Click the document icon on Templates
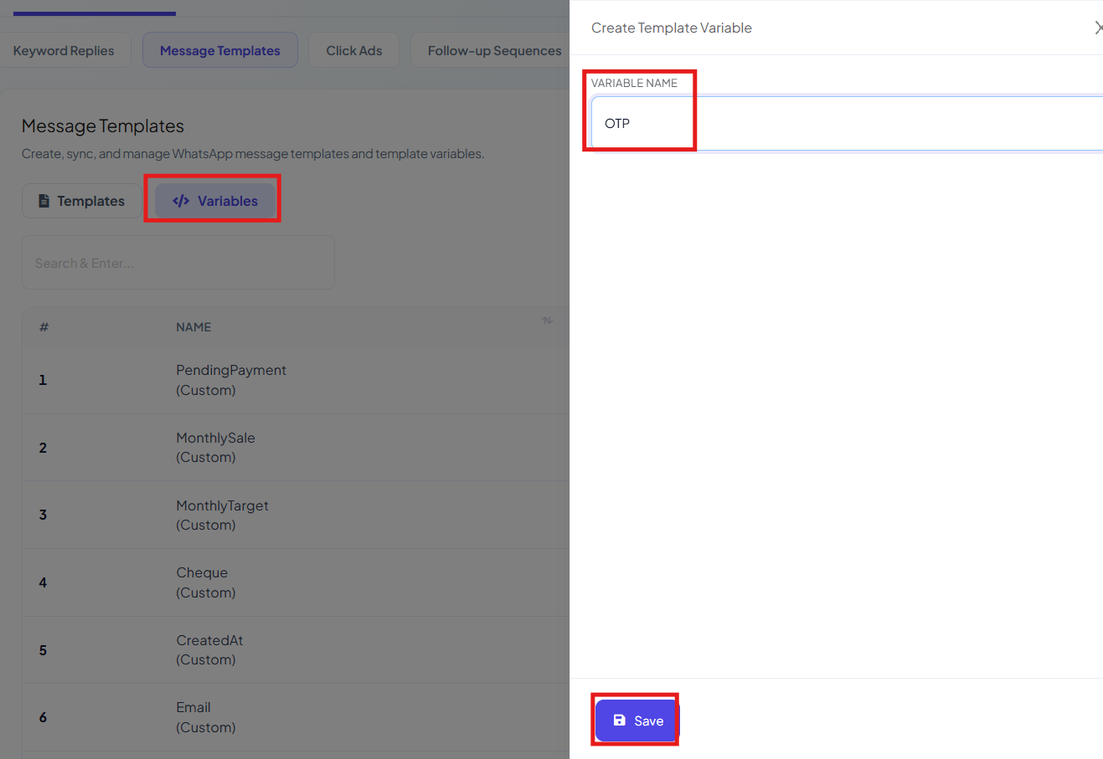 click(44, 201)
